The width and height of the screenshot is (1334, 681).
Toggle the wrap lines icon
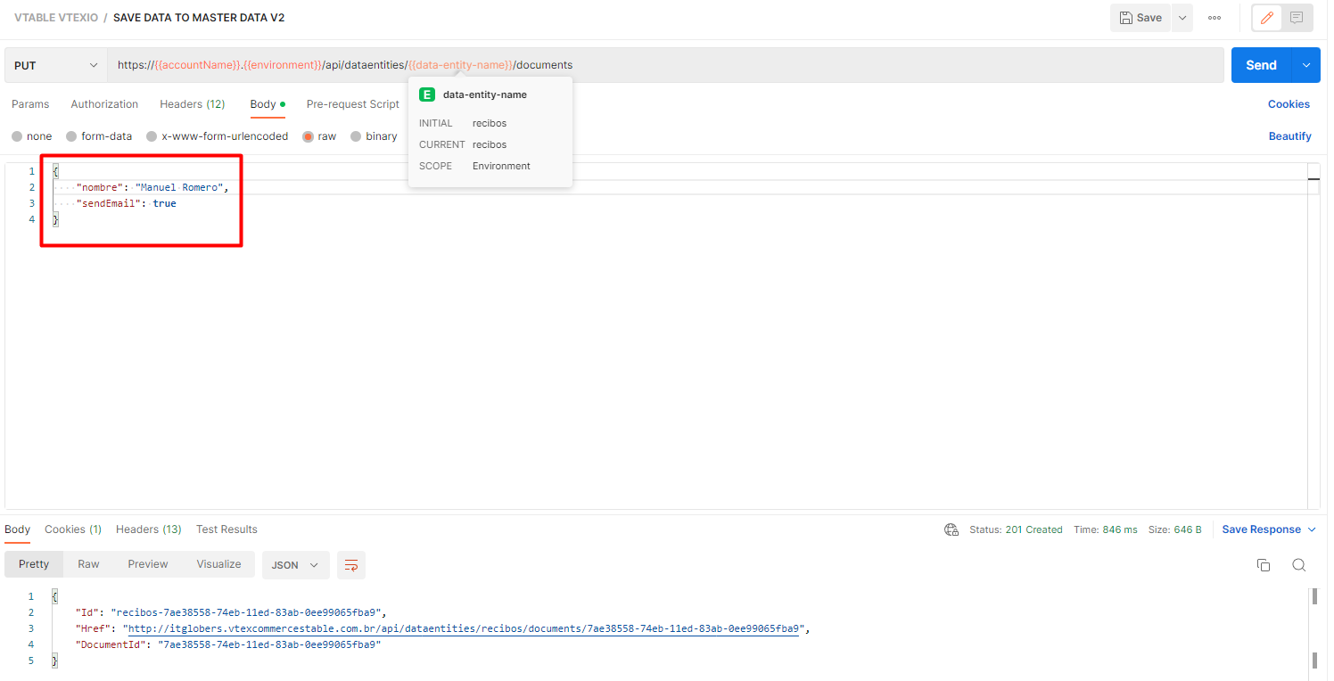point(351,565)
